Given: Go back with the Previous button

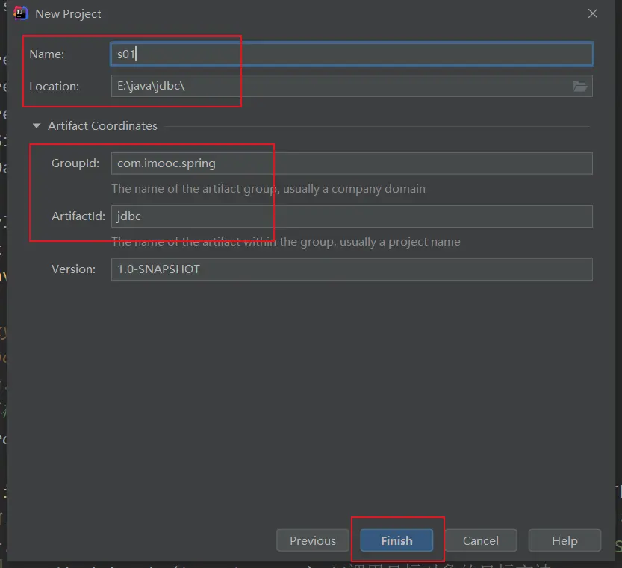Looking at the screenshot, I should [313, 540].
